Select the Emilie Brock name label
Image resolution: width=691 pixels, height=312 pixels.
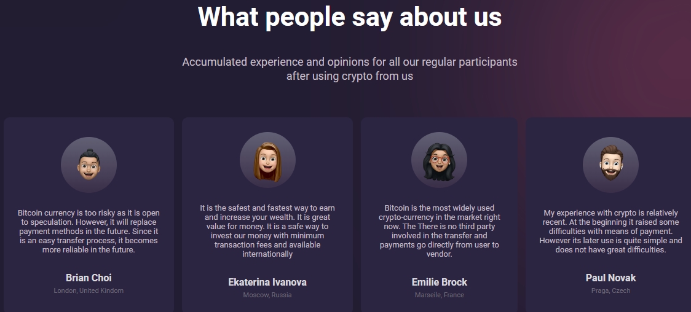click(x=439, y=282)
